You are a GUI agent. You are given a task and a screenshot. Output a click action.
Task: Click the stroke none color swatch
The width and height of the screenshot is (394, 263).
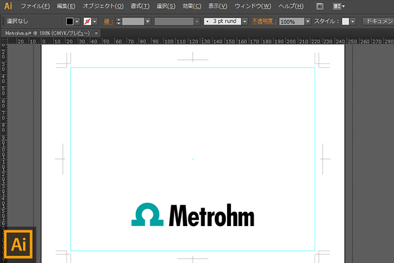coord(87,22)
